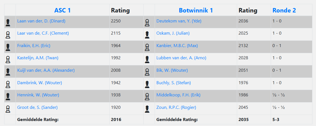Click black pawn icon beside Laan van der
Image resolution: width=316 pixels, height=126 pixels.
[8, 22]
